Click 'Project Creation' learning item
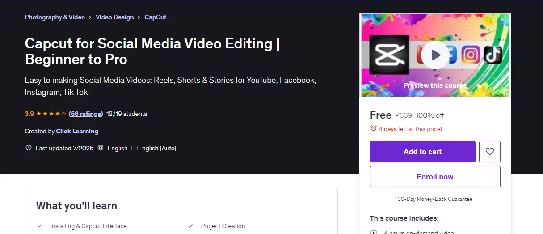This screenshot has height=234, width=543. click(x=223, y=226)
